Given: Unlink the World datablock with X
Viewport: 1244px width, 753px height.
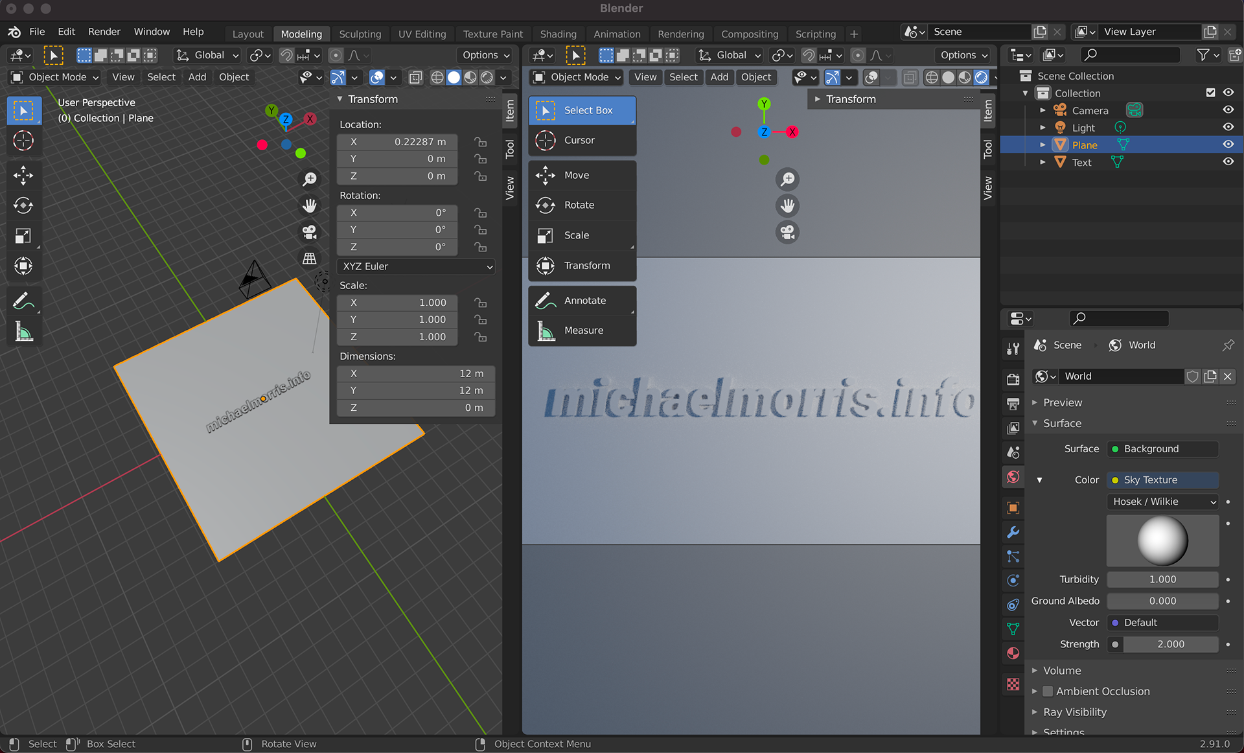Looking at the screenshot, I should pos(1227,376).
